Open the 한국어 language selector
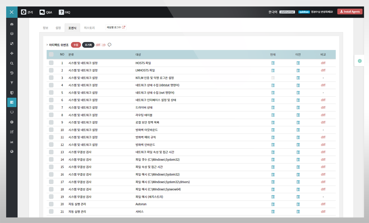This screenshot has width=369, height=223. [x=272, y=12]
